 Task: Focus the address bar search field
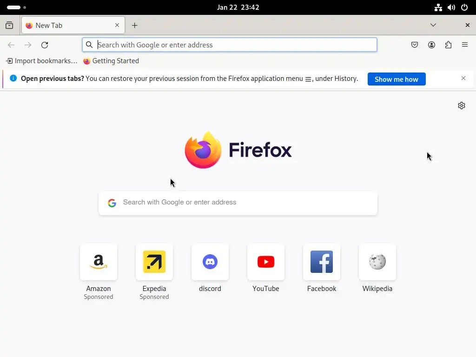230,45
